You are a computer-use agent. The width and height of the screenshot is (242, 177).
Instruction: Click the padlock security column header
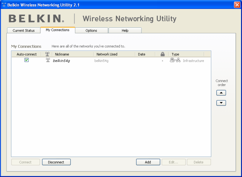click(x=163, y=54)
